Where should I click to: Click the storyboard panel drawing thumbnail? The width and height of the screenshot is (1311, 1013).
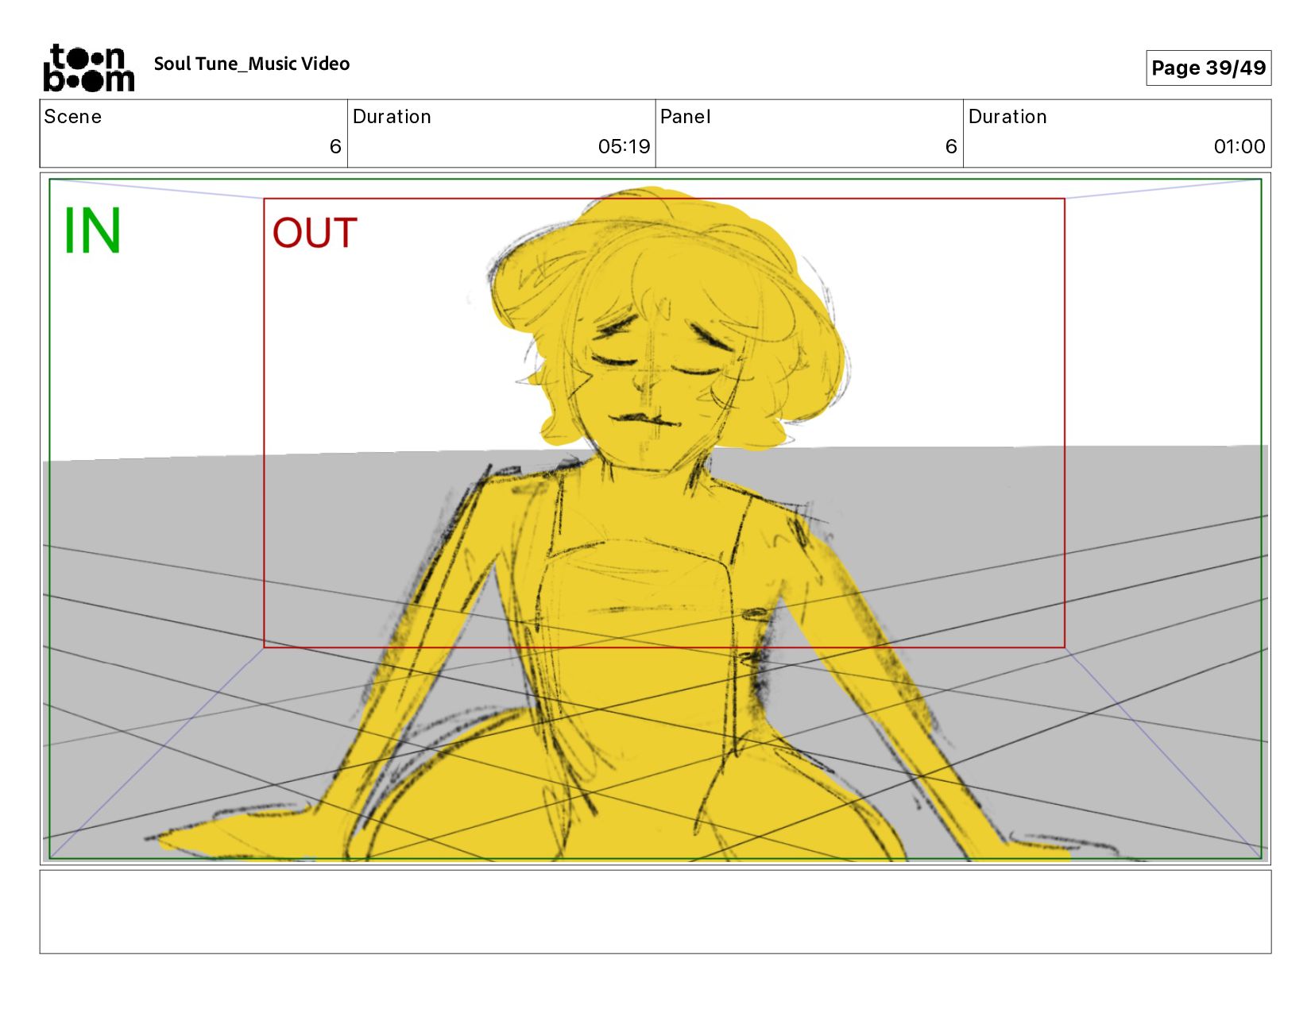655,519
